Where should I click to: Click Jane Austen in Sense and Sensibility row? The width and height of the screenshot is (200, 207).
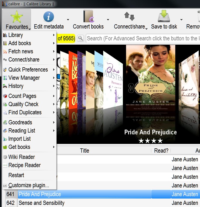click(185, 203)
